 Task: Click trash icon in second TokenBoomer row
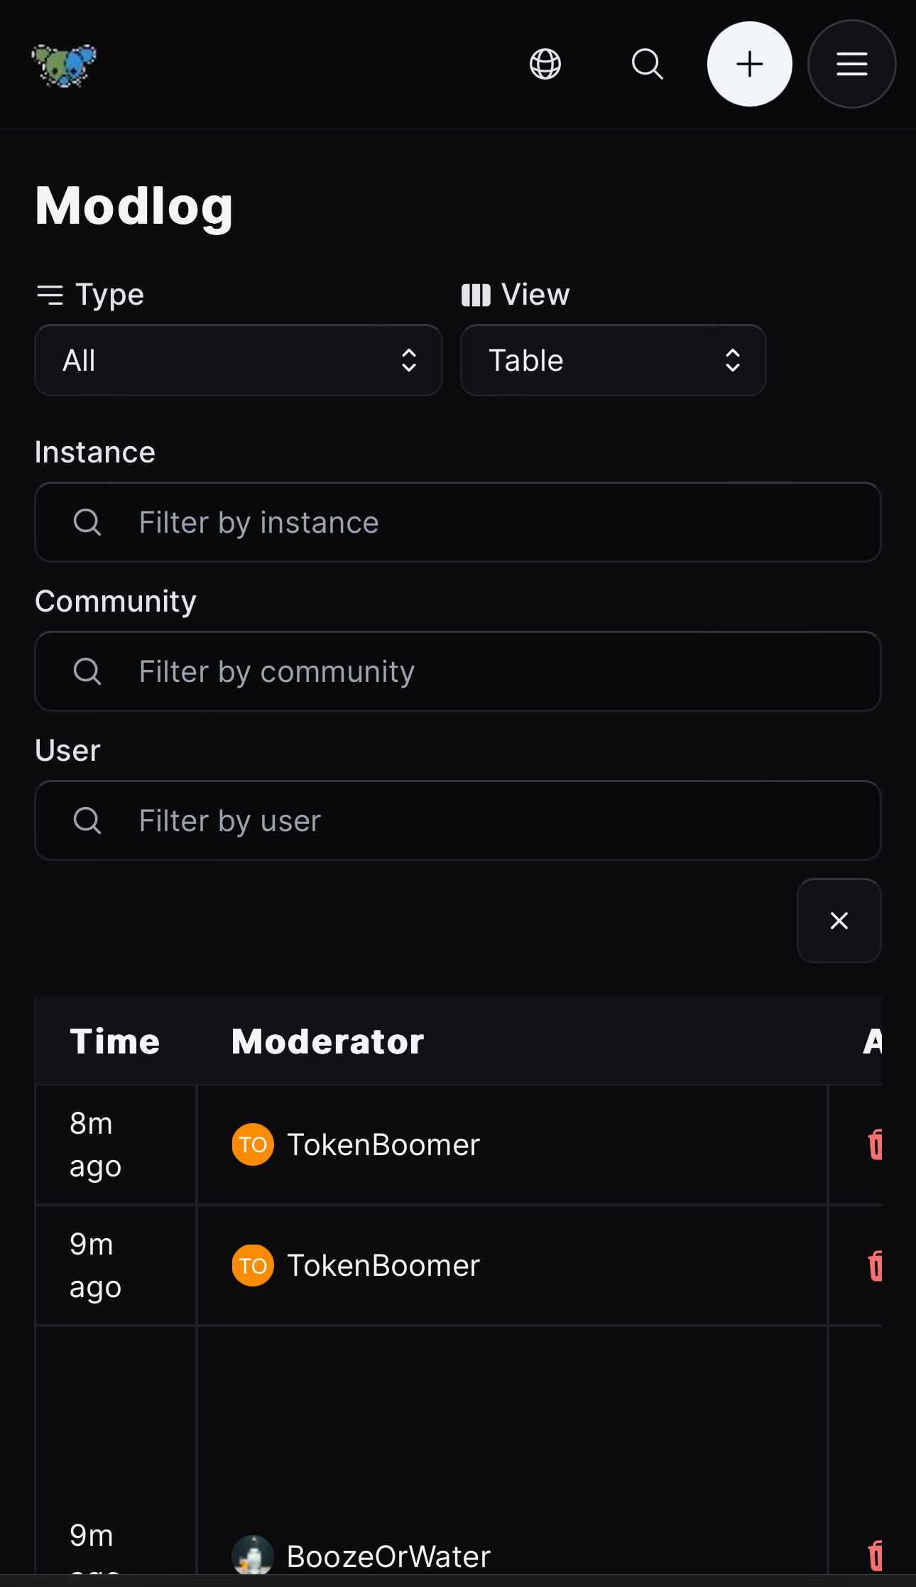(875, 1265)
